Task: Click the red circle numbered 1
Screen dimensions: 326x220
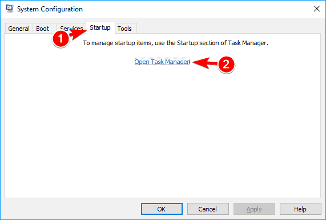Action: 61,38
